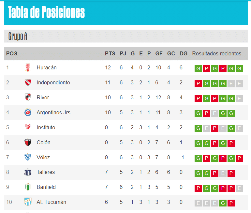Open the Huracán team link
The width and height of the screenshot is (251, 213).
point(47,67)
